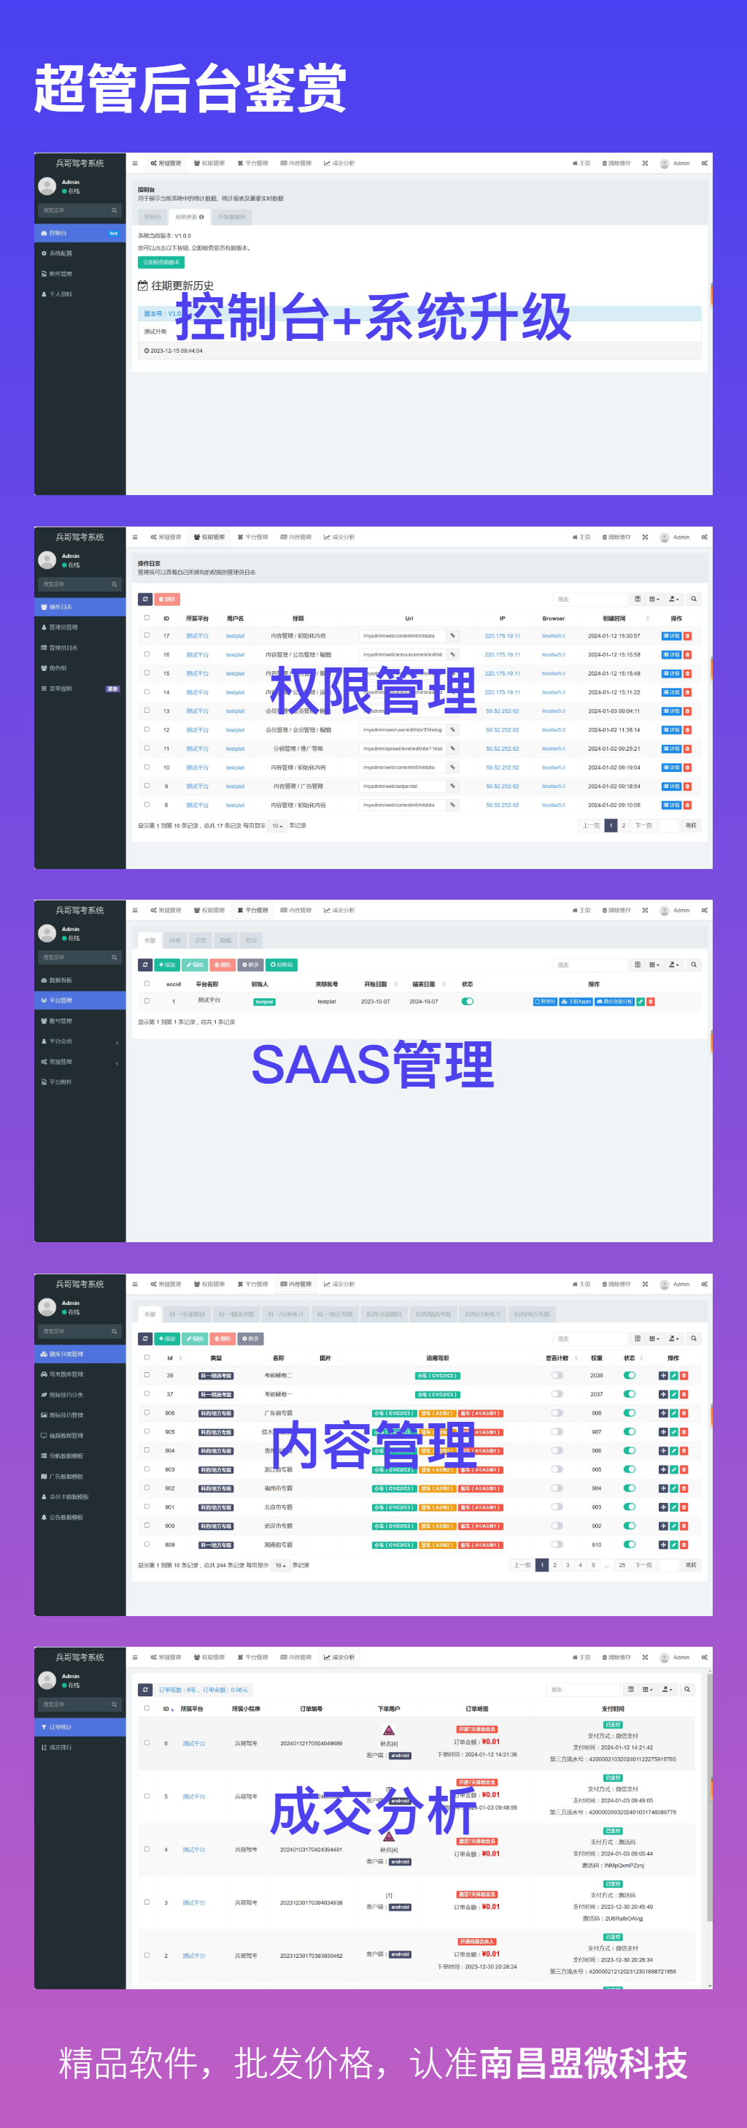Click the red trash icon on log row 8
This screenshot has height=2128, width=747.
click(688, 805)
